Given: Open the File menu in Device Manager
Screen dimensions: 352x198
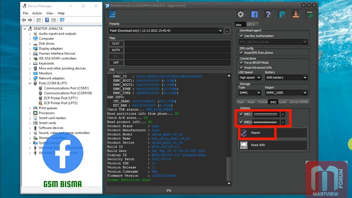Looking at the screenshot, I should click(x=25, y=13).
